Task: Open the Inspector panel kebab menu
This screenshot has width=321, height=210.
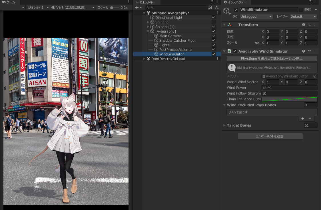Action: (315, 2)
